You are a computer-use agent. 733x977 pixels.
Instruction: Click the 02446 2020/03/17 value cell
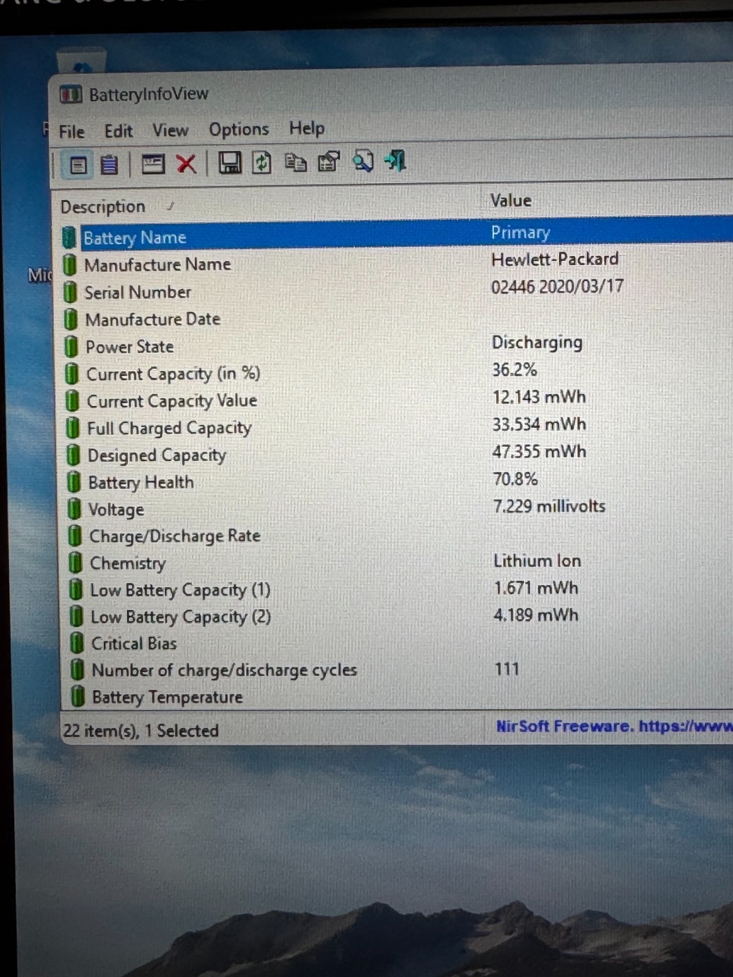tap(557, 286)
